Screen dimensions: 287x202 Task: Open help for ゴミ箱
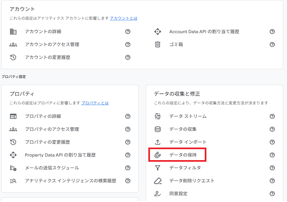tap(272, 44)
